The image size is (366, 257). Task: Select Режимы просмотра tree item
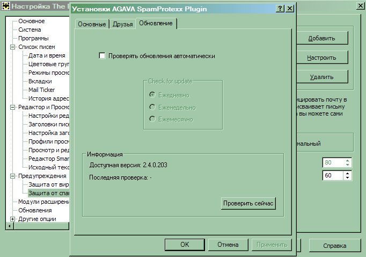(x=49, y=73)
